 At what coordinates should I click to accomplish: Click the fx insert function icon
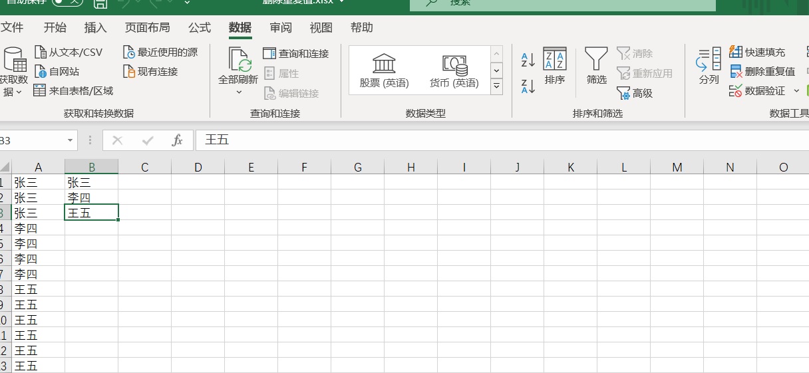[177, 140]
